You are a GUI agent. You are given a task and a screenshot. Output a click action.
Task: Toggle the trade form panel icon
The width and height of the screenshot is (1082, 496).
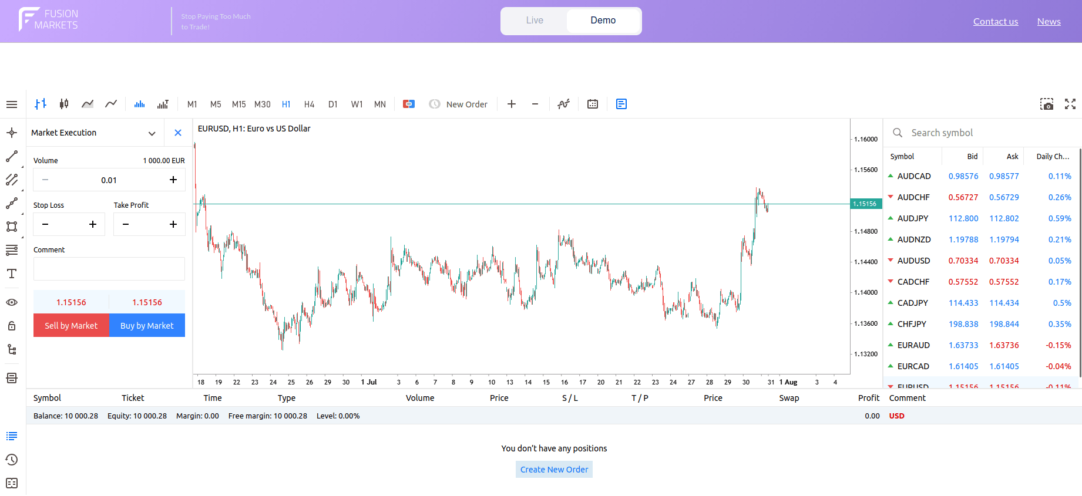click(621, 104)
